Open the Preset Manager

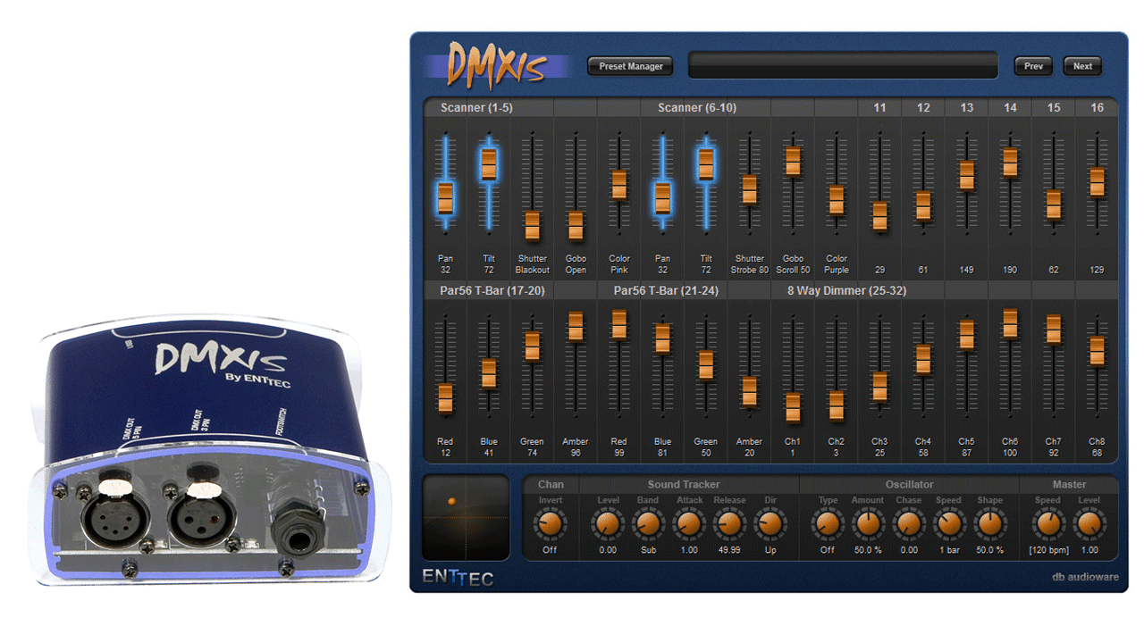coord(631,66)
